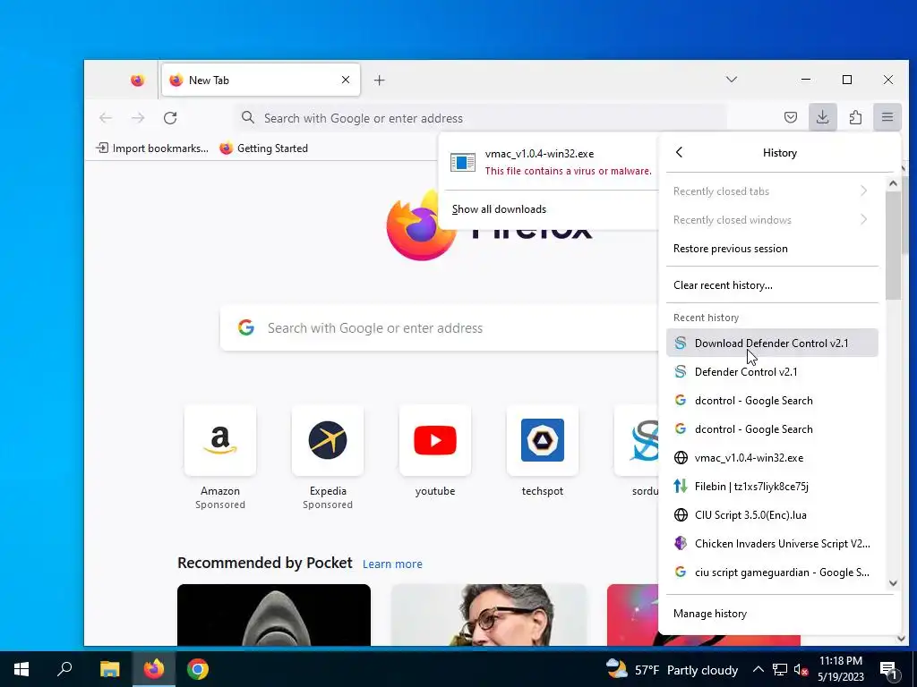917x687 pixels.
Task: Reload the current page
Action: tap(170, 118)
